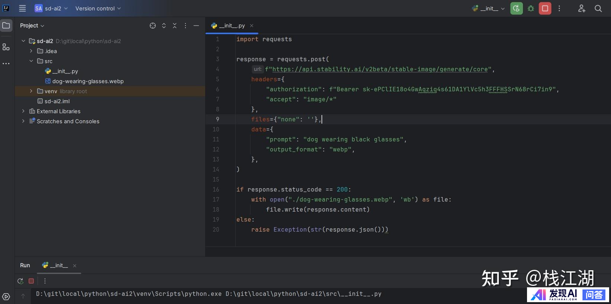This screenshot has width=611, height=304.
Task: Open Project panel options menu
Action: [185, 26]
